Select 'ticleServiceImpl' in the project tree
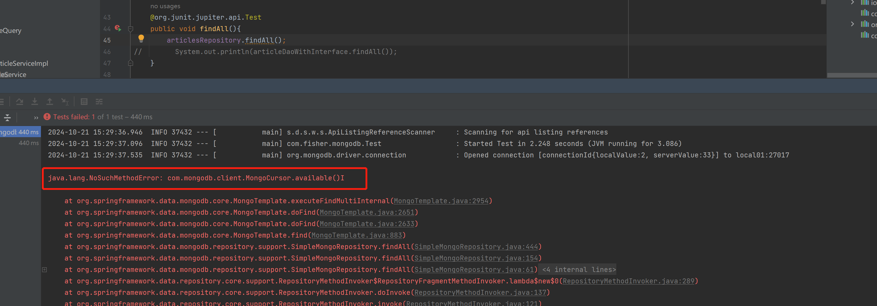 24,63
